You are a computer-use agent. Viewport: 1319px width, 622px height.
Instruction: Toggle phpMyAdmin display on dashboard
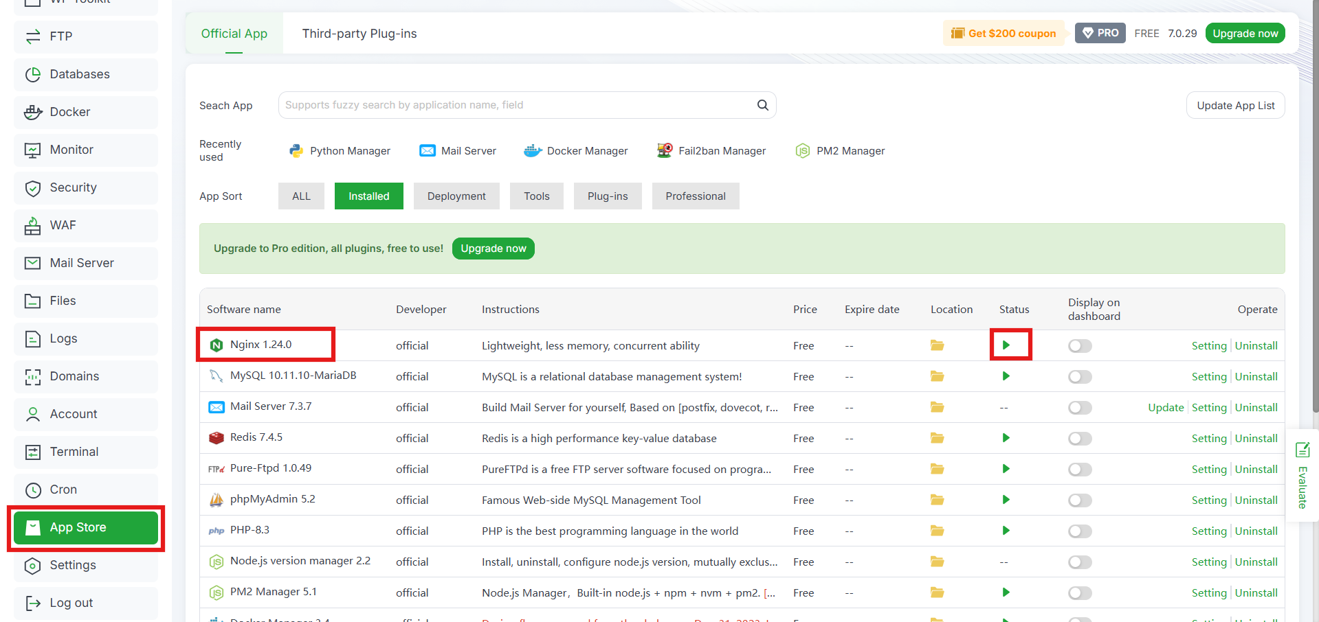(x=1080, y=500)
